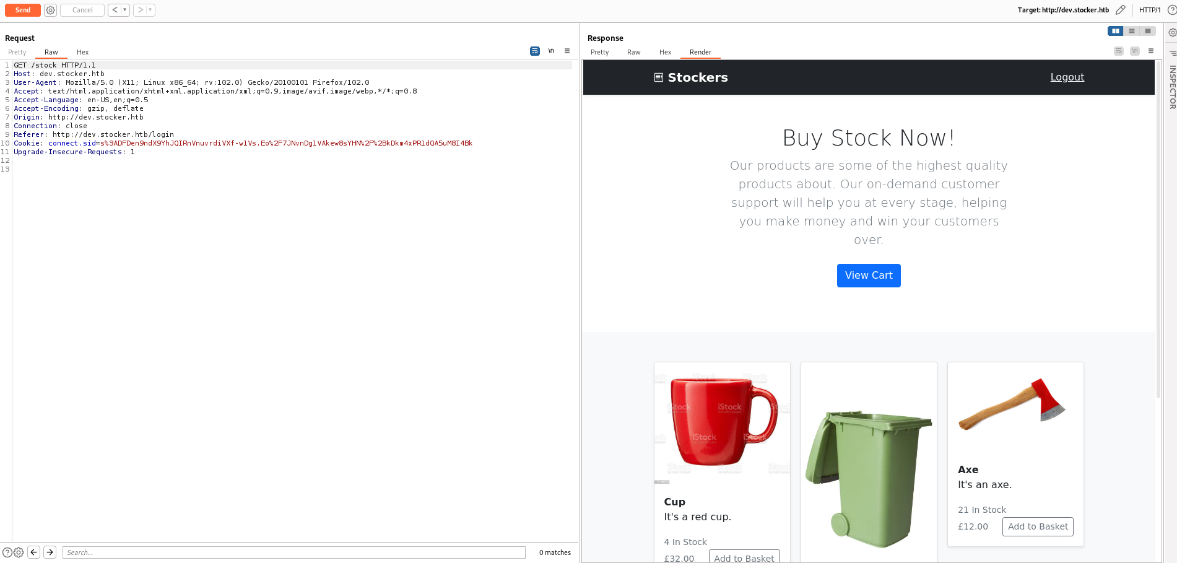Add the Cup to basket
The height and width of the screenshot is (563, 1177).
pos(744,557)
